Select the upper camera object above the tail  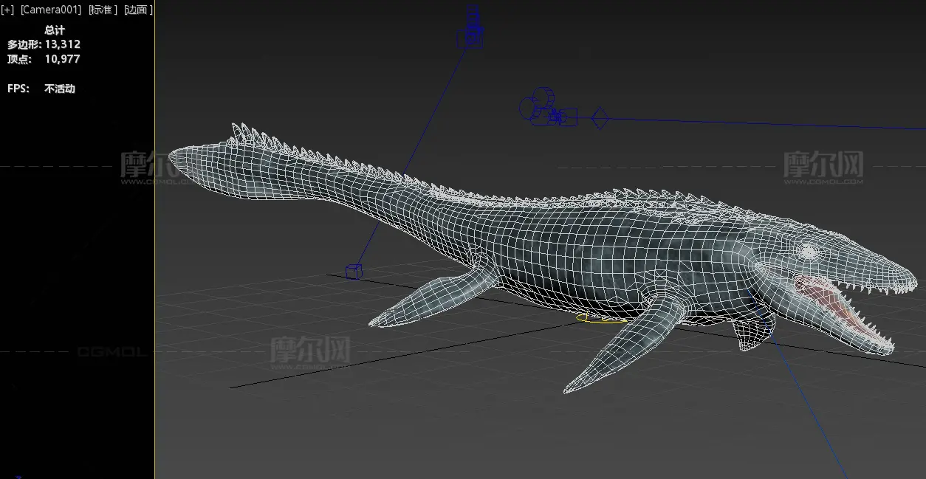pos(470,28)
